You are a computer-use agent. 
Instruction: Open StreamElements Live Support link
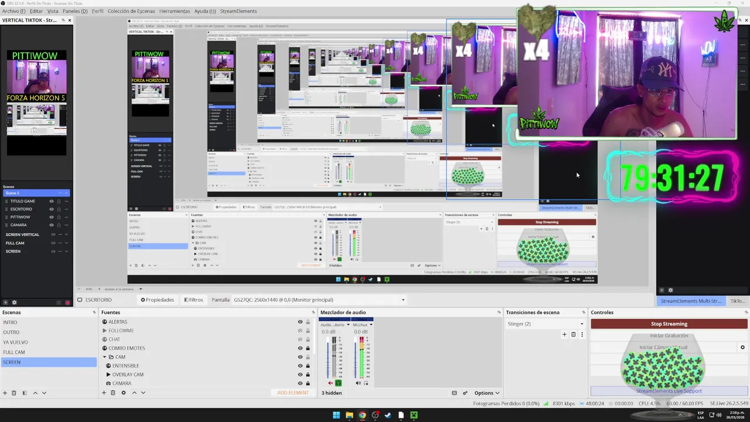669,391
